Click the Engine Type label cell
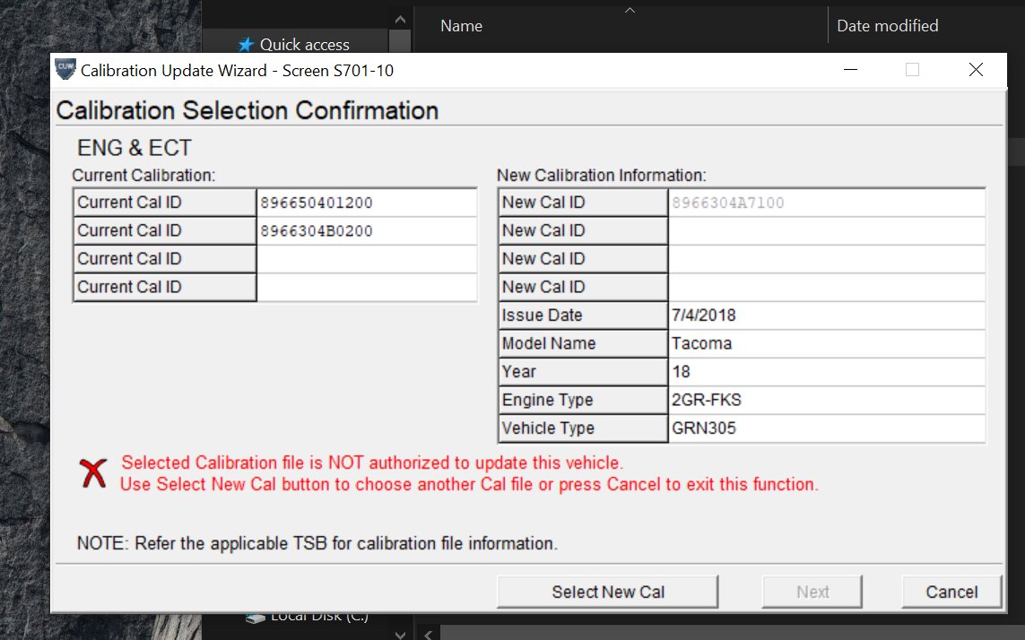Image resolution: width=1025 pixels, height=640 pixels. (x=582, y=400)
